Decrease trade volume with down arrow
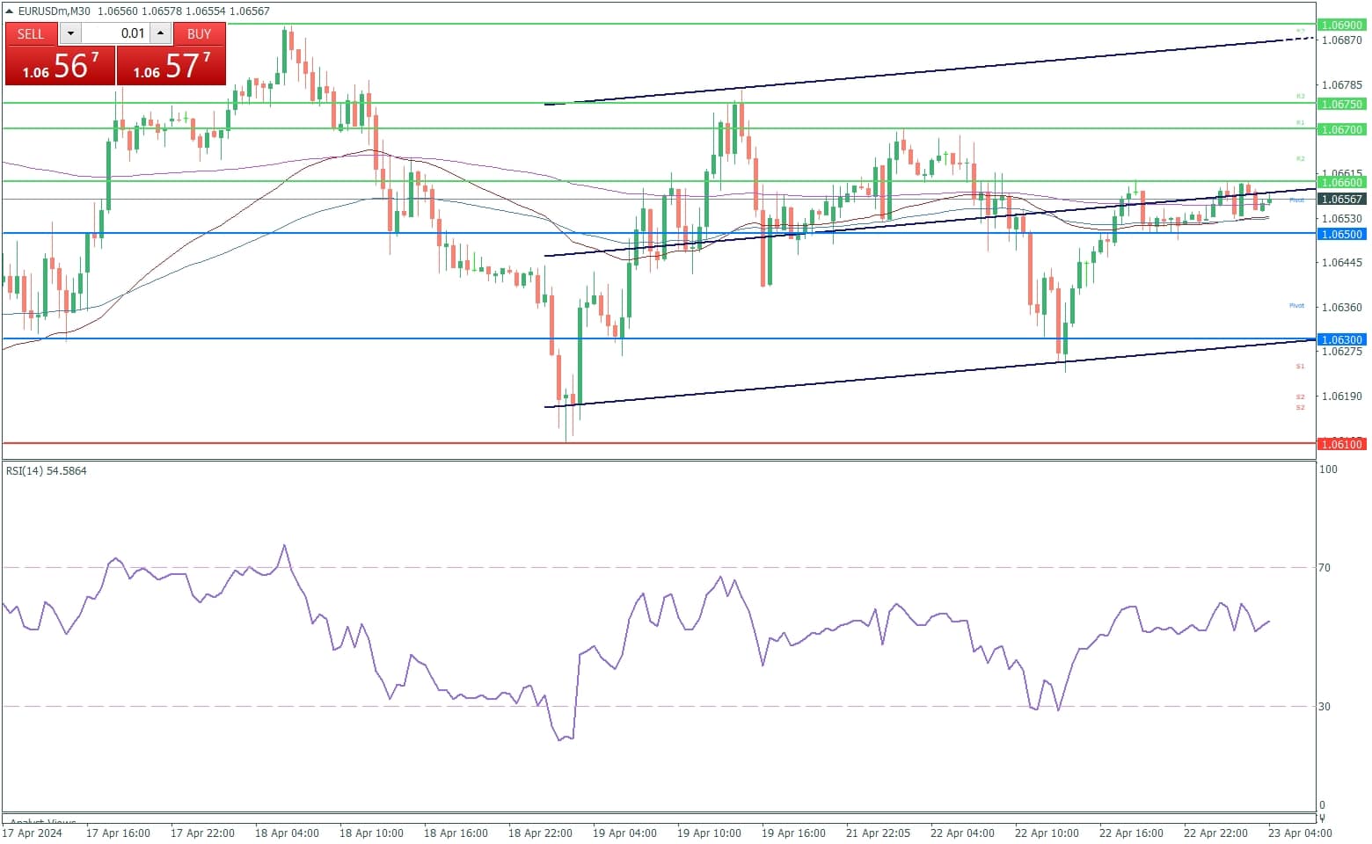 tap(71, 33)
